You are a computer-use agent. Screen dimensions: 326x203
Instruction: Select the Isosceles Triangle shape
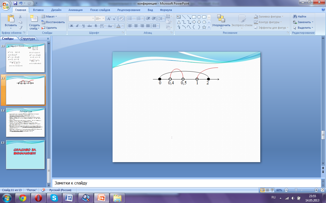pyautogui.click(x=179, y=22)
